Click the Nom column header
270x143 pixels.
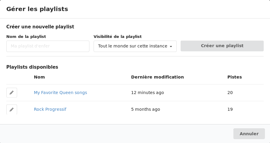pos(39,77)
